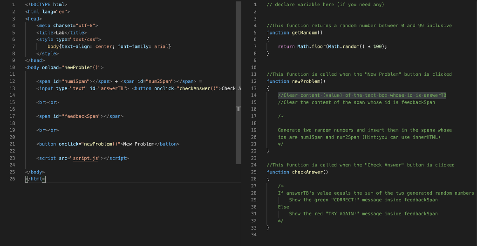Click the "New Problem" button comment in JS
This screenshot has width=477, height=246.
[359, 74]
